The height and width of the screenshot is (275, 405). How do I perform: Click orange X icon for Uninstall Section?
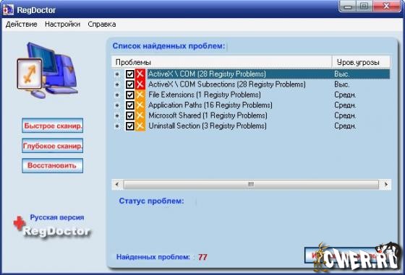tap(140, 126)
